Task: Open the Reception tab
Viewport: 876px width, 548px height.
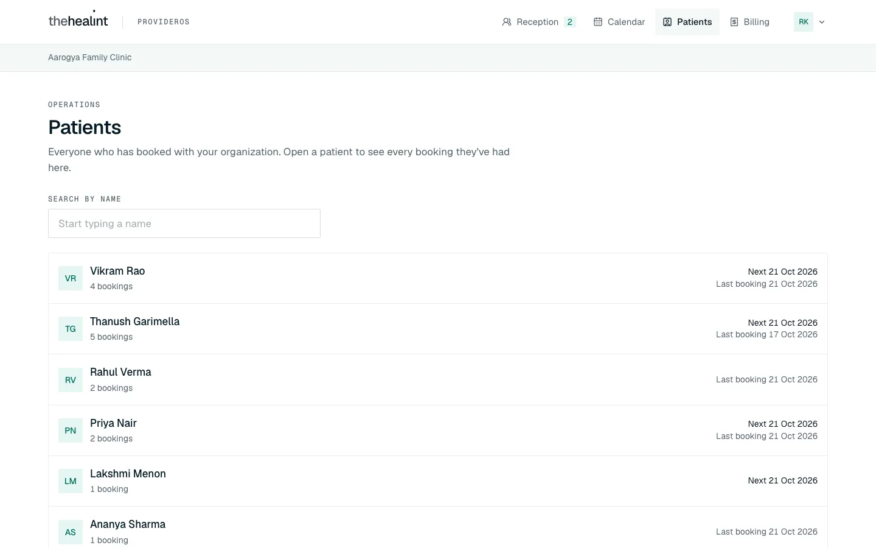Action: (538, 22)
